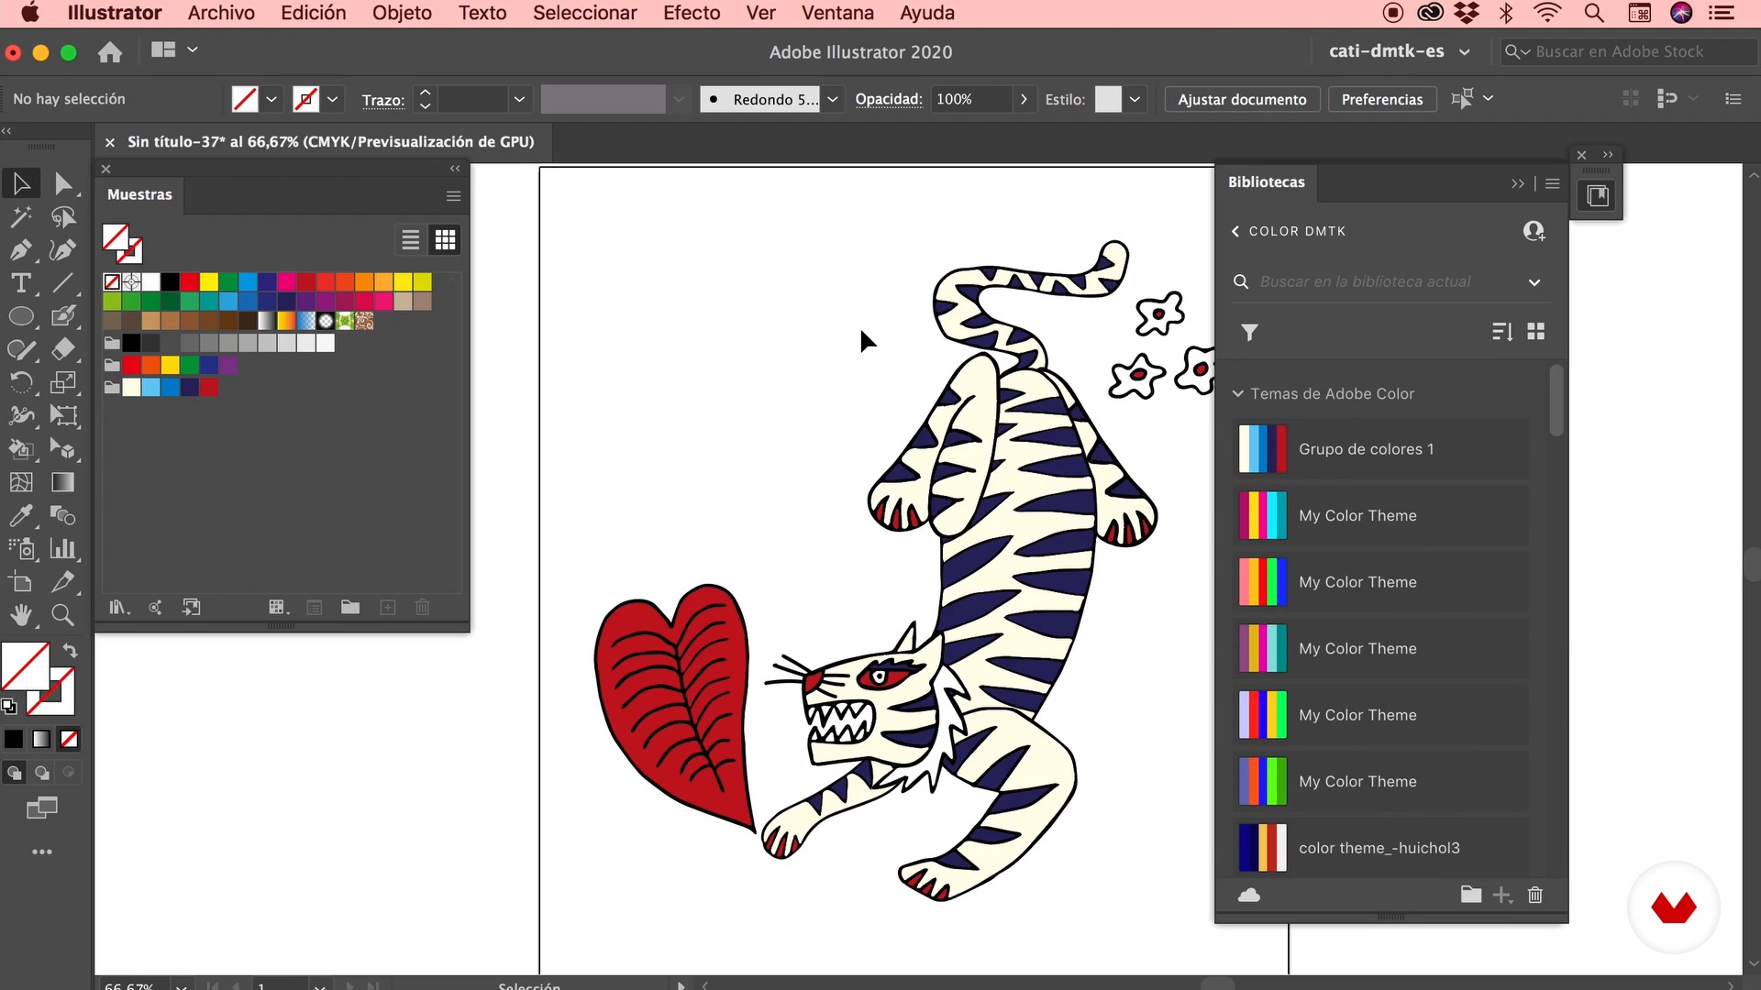Open the cati-dmtk-es workspace switcher
1761x990 pixels.
tap(1400, 51)
